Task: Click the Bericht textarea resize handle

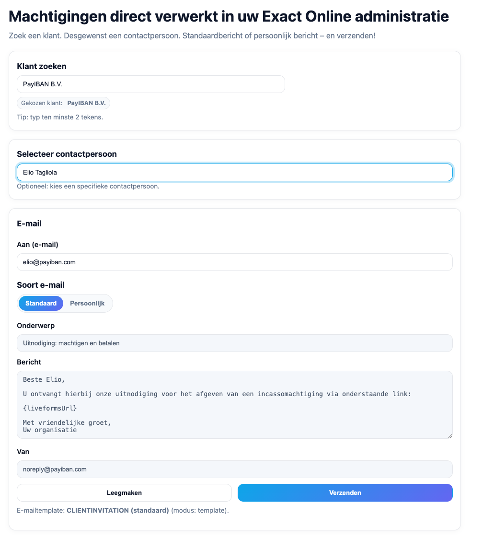Action: 450,435
